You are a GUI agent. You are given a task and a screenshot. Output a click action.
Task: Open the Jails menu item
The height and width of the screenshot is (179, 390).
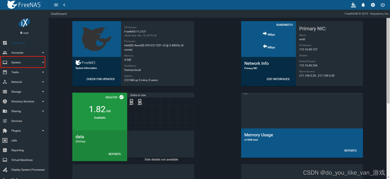point(24,140)
